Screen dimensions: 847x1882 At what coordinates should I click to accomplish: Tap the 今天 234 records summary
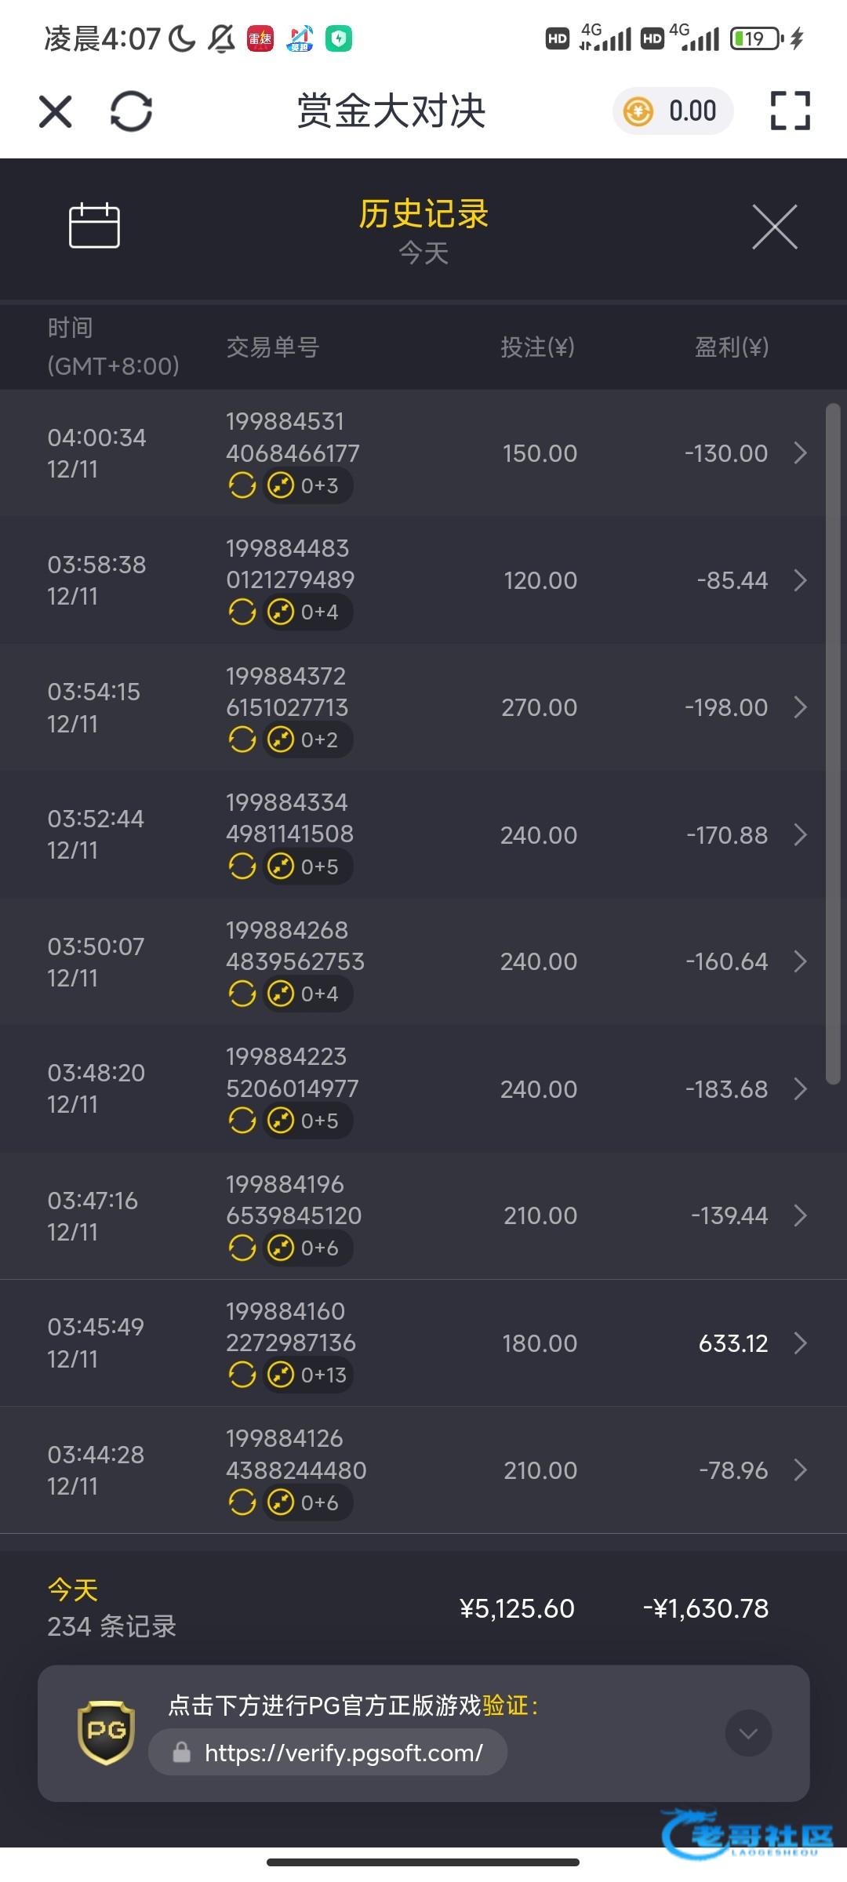pos(111,1608)
